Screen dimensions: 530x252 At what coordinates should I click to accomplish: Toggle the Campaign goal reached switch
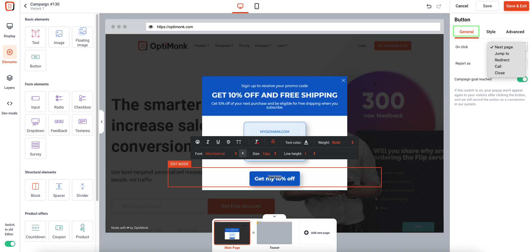(522, 79)
